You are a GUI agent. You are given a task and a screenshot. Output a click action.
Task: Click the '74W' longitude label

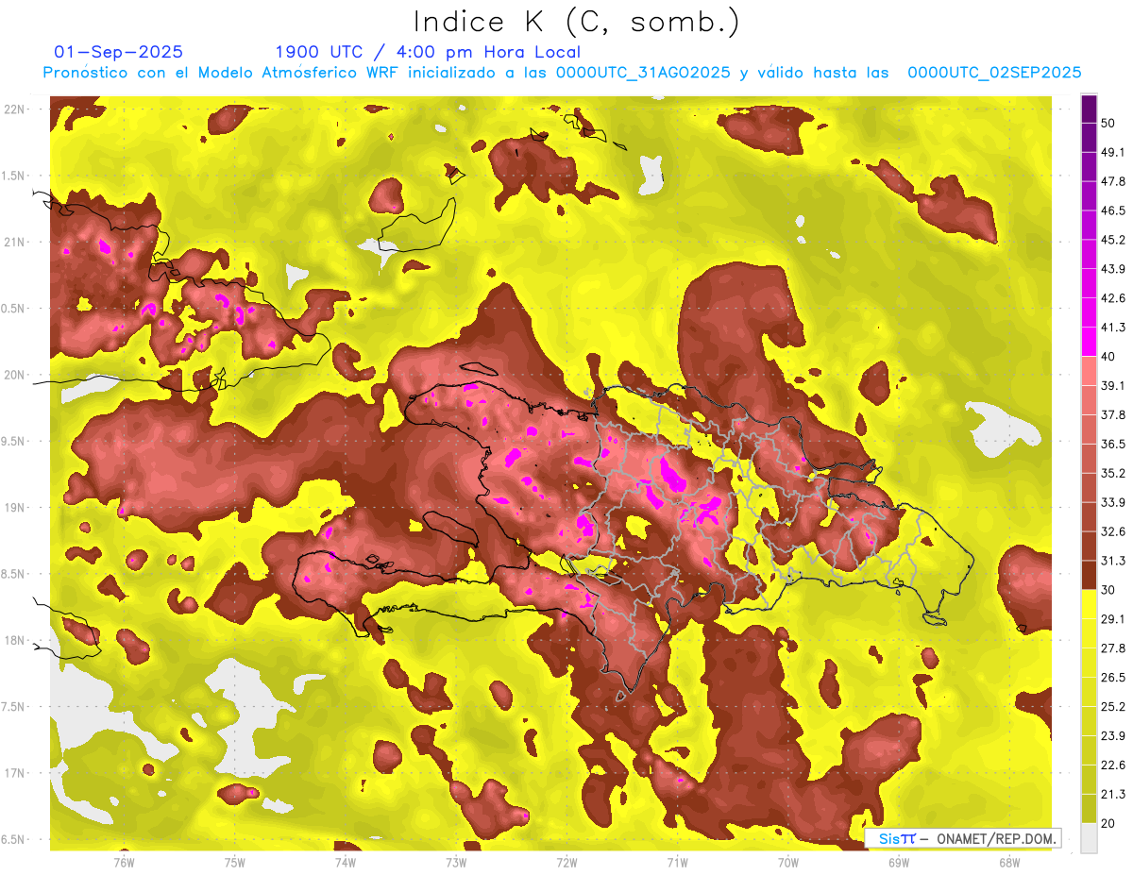coord(346,862)
